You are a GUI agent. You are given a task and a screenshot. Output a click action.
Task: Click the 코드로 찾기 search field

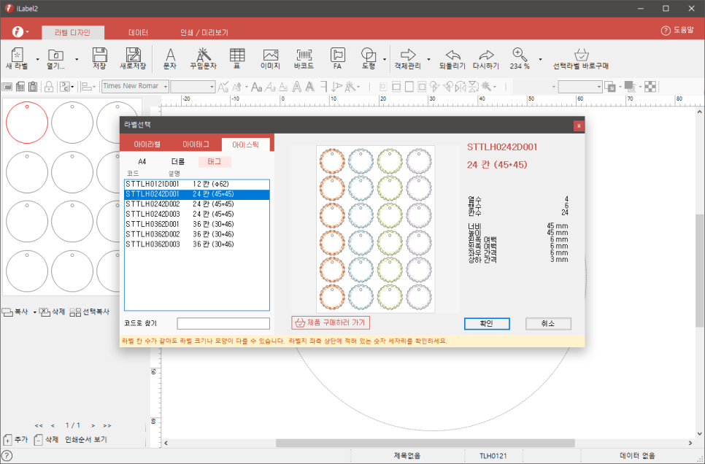coord(223,323)
